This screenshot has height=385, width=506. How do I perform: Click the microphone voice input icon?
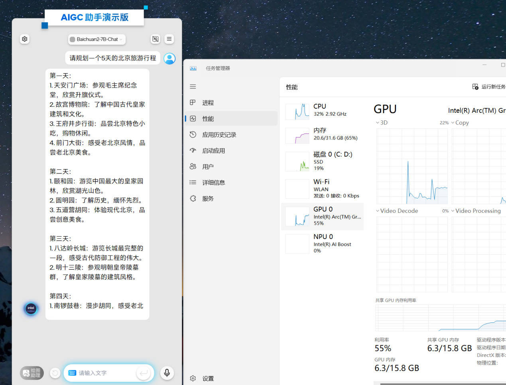click(167, 373)
